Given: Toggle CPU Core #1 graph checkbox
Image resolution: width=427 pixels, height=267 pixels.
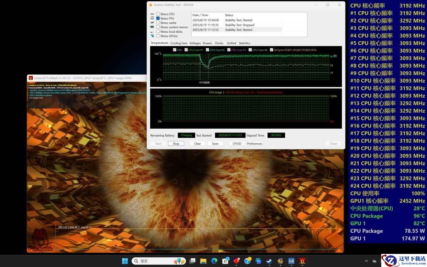Looking at the screenshot, I should (186, 50).
